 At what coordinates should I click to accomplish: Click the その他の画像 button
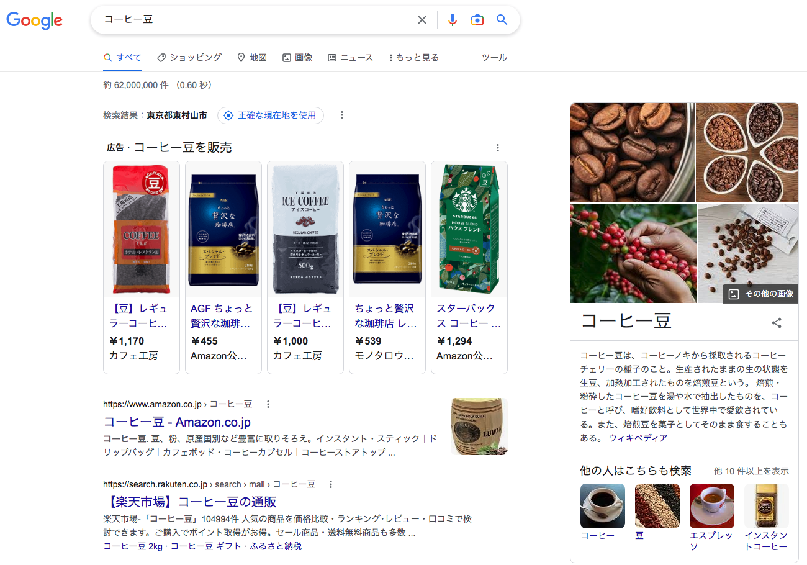coord(761,294)
